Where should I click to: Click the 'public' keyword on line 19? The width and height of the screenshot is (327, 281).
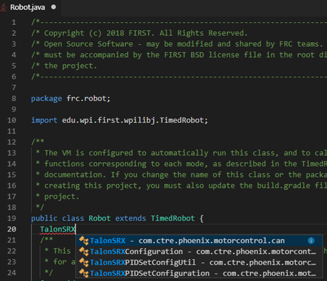44,218
